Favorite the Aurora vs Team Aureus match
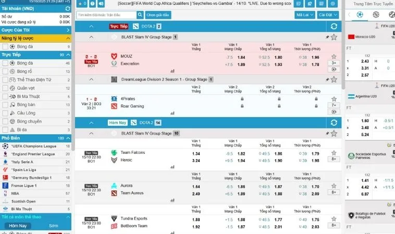Image resolution: width=395 pixels, height=234 pixels. (x=334, y=186)
